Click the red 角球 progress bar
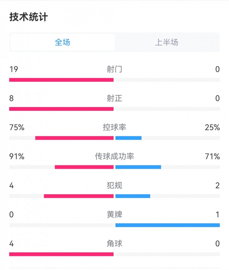This screenshot has height=270, width=229. coord(61,254)
